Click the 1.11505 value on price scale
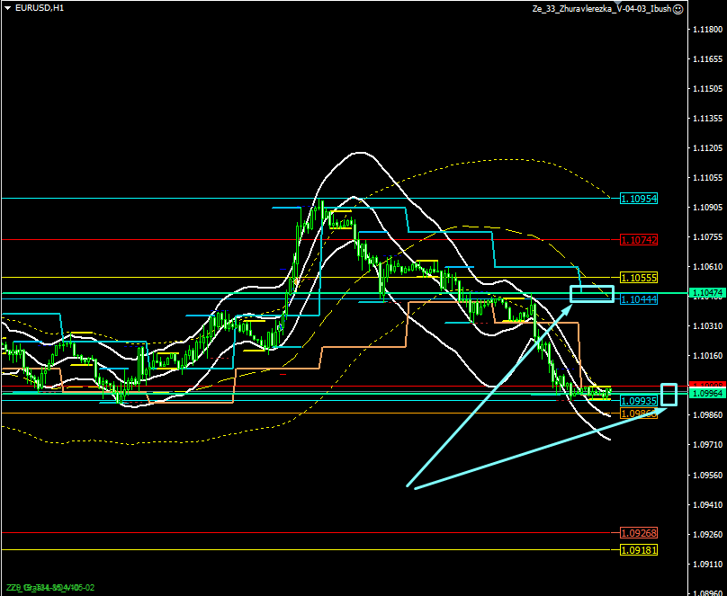Screen dimensions: 727x596 coord(708,88)
